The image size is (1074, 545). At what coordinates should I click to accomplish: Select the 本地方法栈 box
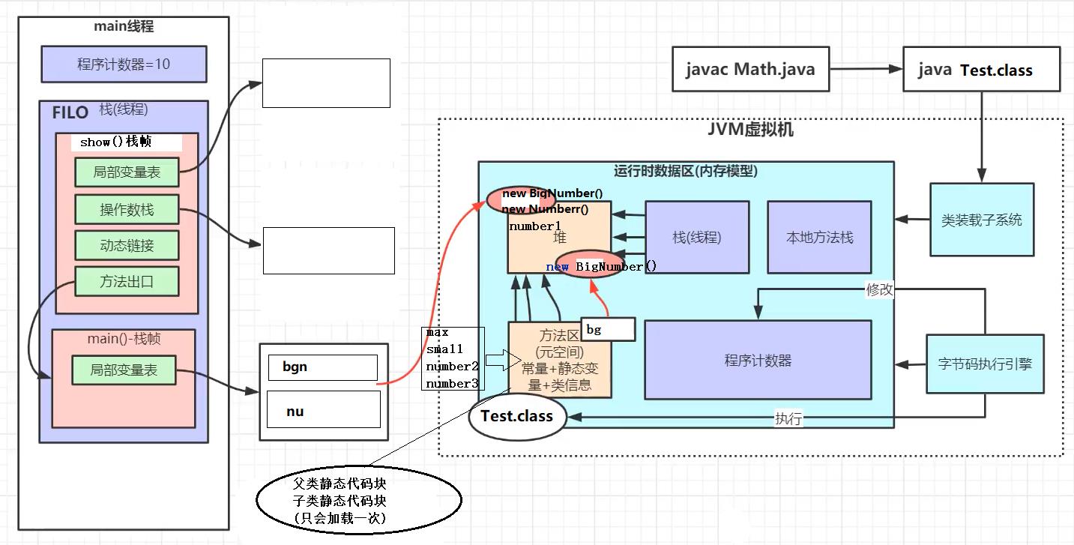tap(819, 237)
